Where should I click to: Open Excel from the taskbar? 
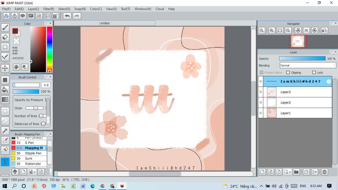point(73,186)
